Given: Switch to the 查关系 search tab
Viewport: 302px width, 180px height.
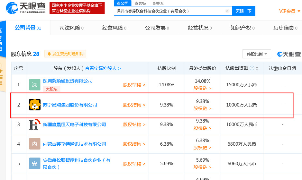Looking at the screenshot, I should [158, 4].
